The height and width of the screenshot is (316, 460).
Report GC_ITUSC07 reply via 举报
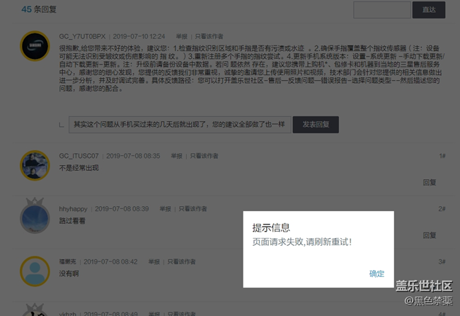177,156
